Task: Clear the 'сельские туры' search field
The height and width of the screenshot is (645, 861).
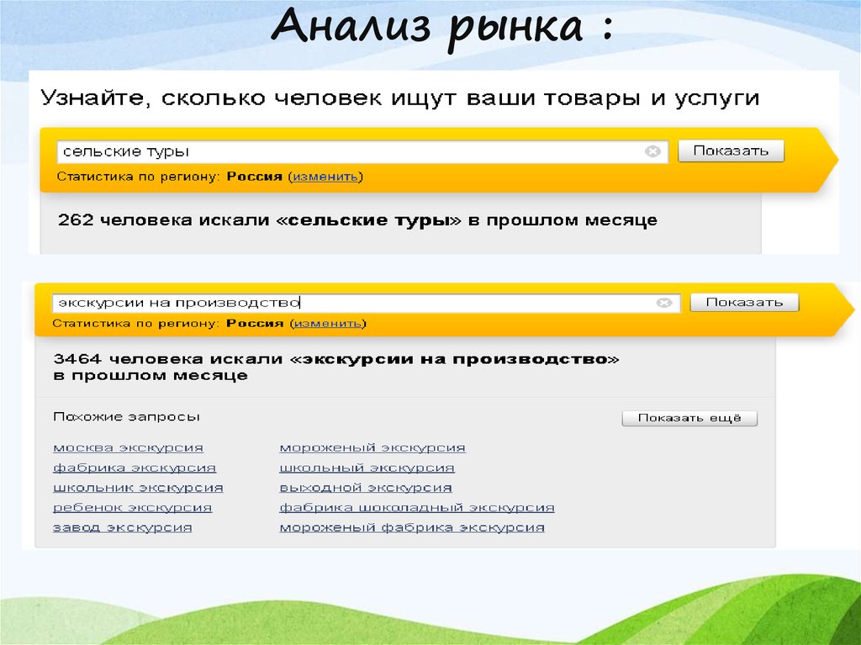Action: 652,151
